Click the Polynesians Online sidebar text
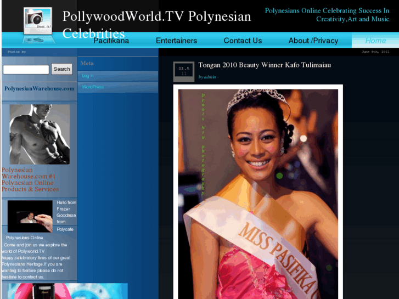Image resolution: width=399 pixels, height=299 pixels. click(25, 238)
